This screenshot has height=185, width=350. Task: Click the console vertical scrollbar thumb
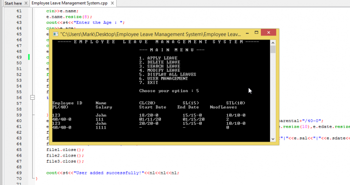pyautogui.click(x=273, y=49)
